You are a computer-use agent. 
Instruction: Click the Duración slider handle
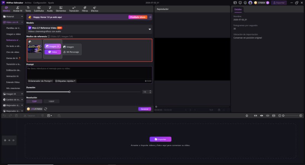point(69,92)
